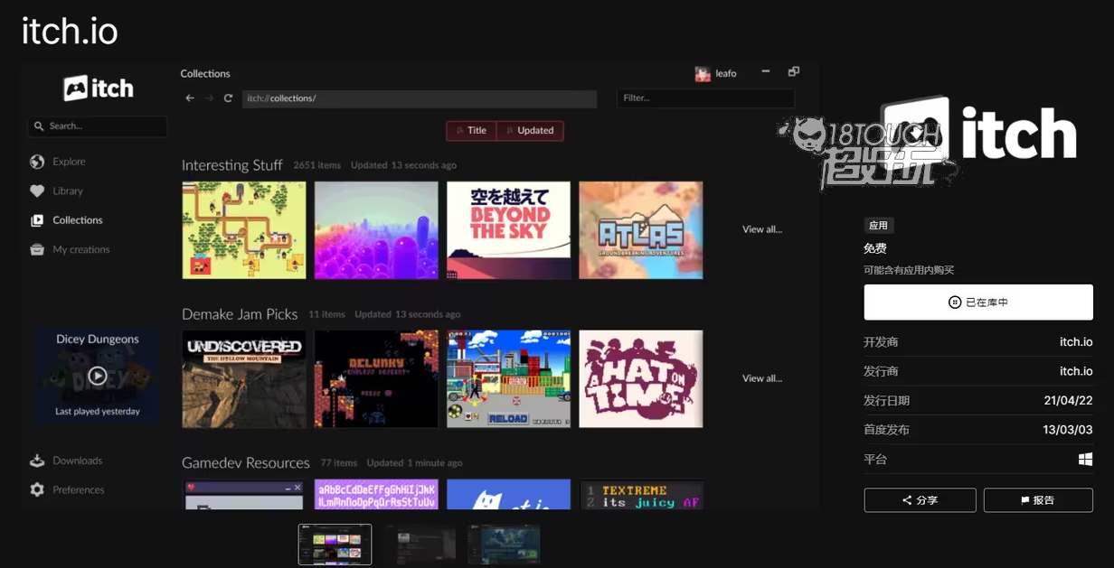
Task: Open the purple landscape game thumbnail
Action: [376, 230]
